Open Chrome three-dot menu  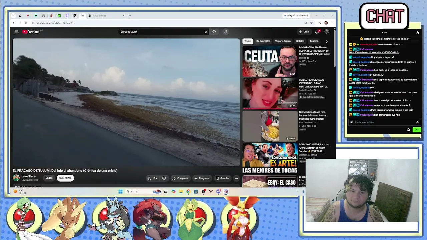tap(332, 23)
